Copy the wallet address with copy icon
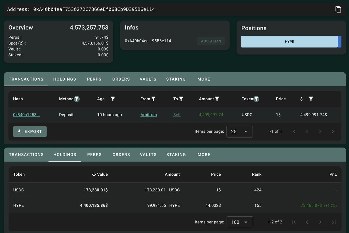The height and width of the screenshot is (233, 349). (338, 9)
